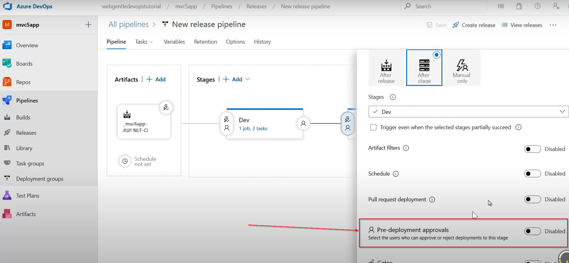Enable the Artifact filters toggle
The image size is (569, 263).
pos(533,149)
